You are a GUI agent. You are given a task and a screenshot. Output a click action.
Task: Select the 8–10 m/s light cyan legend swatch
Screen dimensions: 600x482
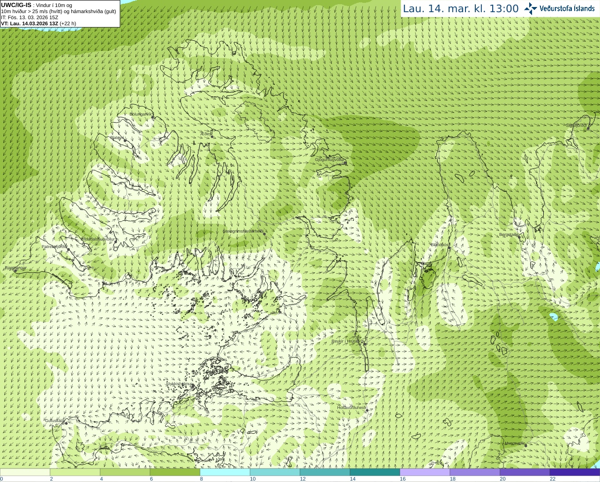pyautogui.click(x=225, y=472)
